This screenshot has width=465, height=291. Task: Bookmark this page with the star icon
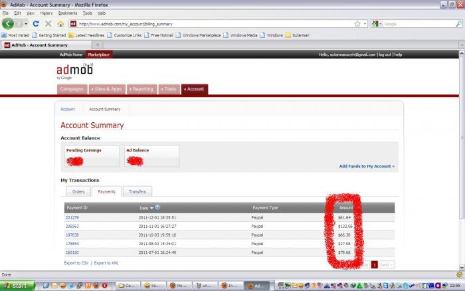357,24
